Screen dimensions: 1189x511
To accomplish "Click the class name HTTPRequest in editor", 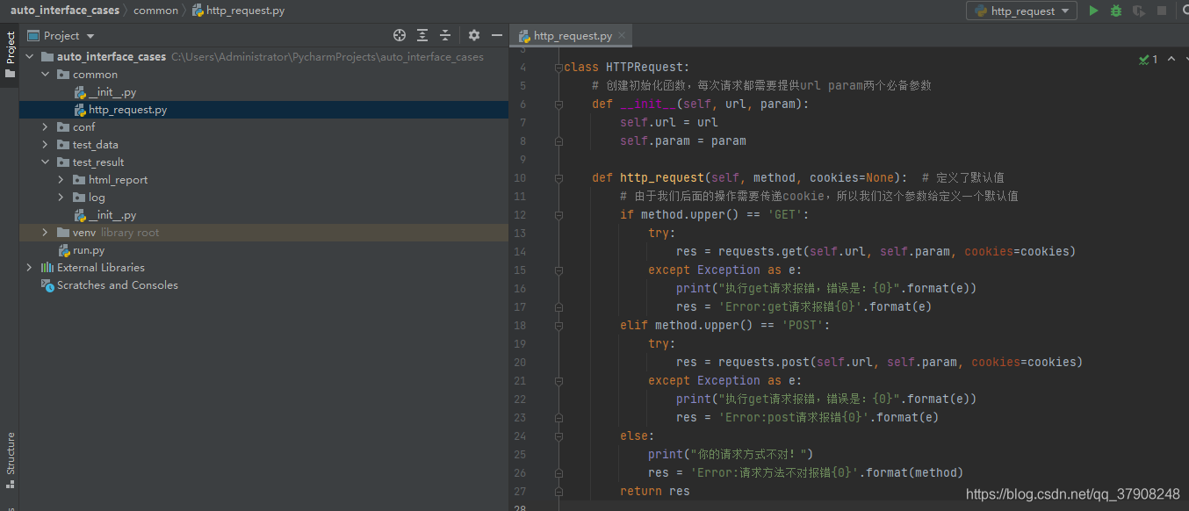I will [x=645, y=68].
